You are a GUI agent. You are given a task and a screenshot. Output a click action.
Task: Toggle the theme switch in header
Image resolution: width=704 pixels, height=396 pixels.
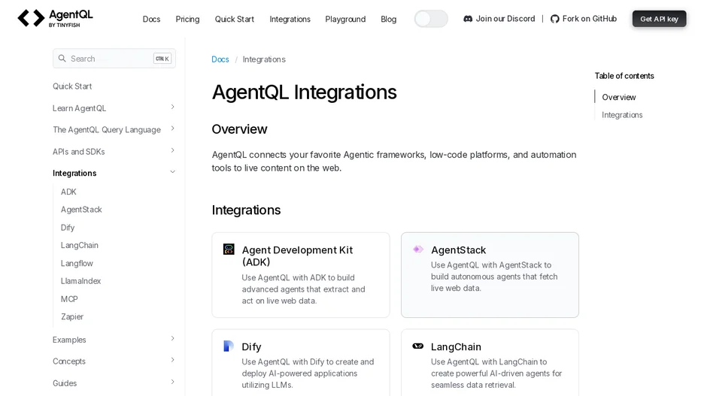pyautogui.click(x=431, y=19)
